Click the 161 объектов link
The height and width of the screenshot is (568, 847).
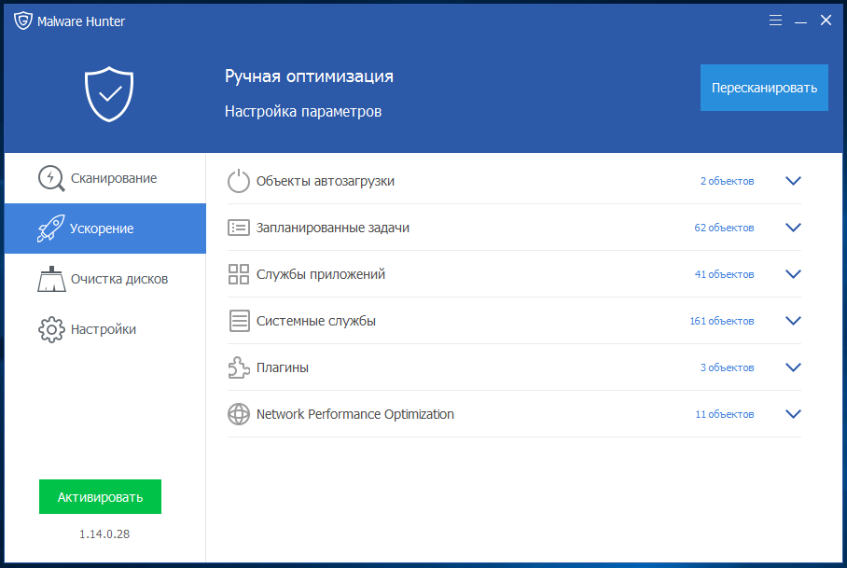click(x=722, y=321)
